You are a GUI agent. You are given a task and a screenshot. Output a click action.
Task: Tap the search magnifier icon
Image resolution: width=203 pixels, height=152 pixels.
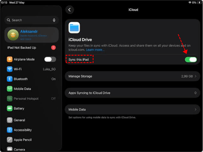pos(9,20)
